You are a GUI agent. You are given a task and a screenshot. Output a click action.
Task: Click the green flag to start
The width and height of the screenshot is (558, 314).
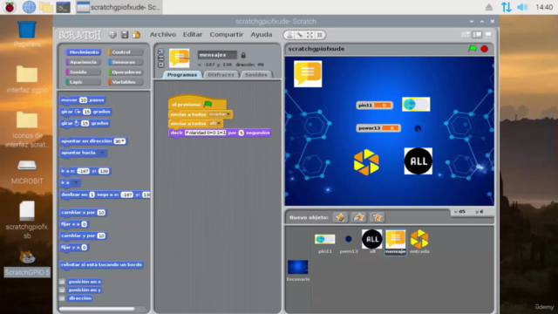(473, 49)
